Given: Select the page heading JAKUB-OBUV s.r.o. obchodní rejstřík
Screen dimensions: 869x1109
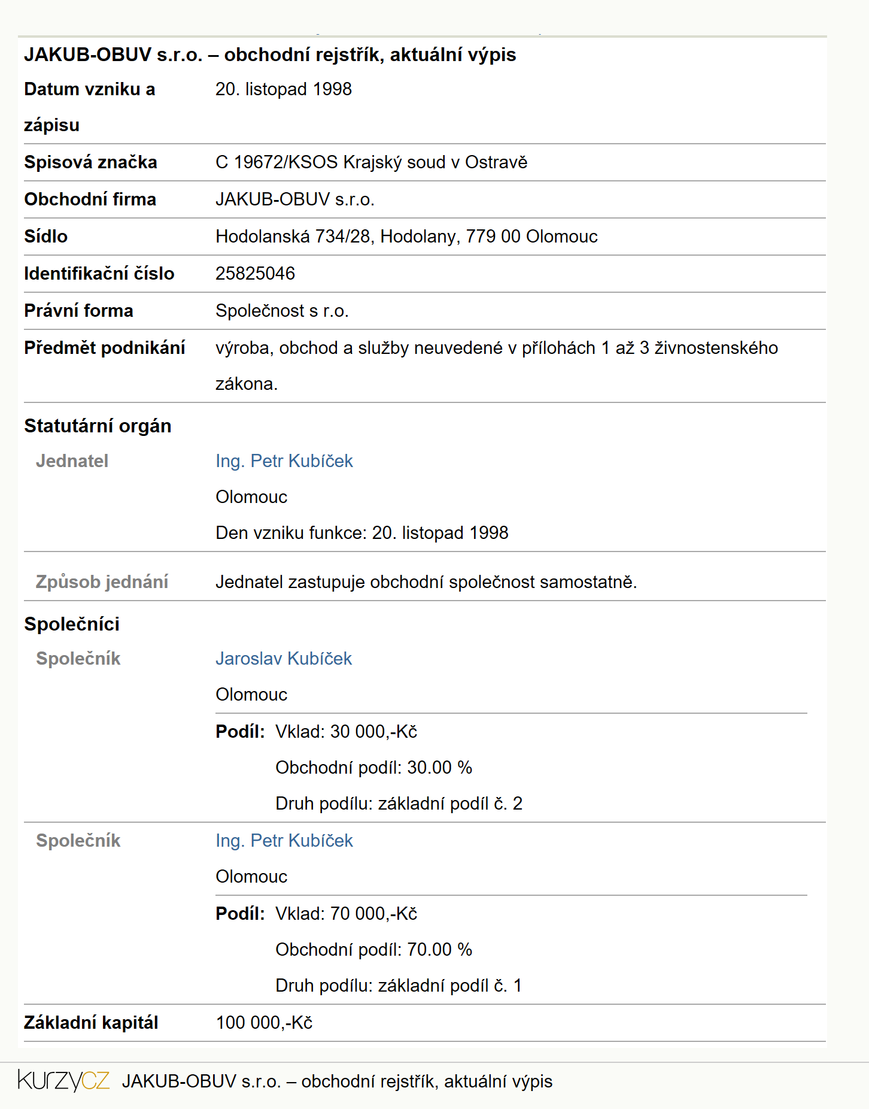Looking at the screenshot, I should pos(270,54).
